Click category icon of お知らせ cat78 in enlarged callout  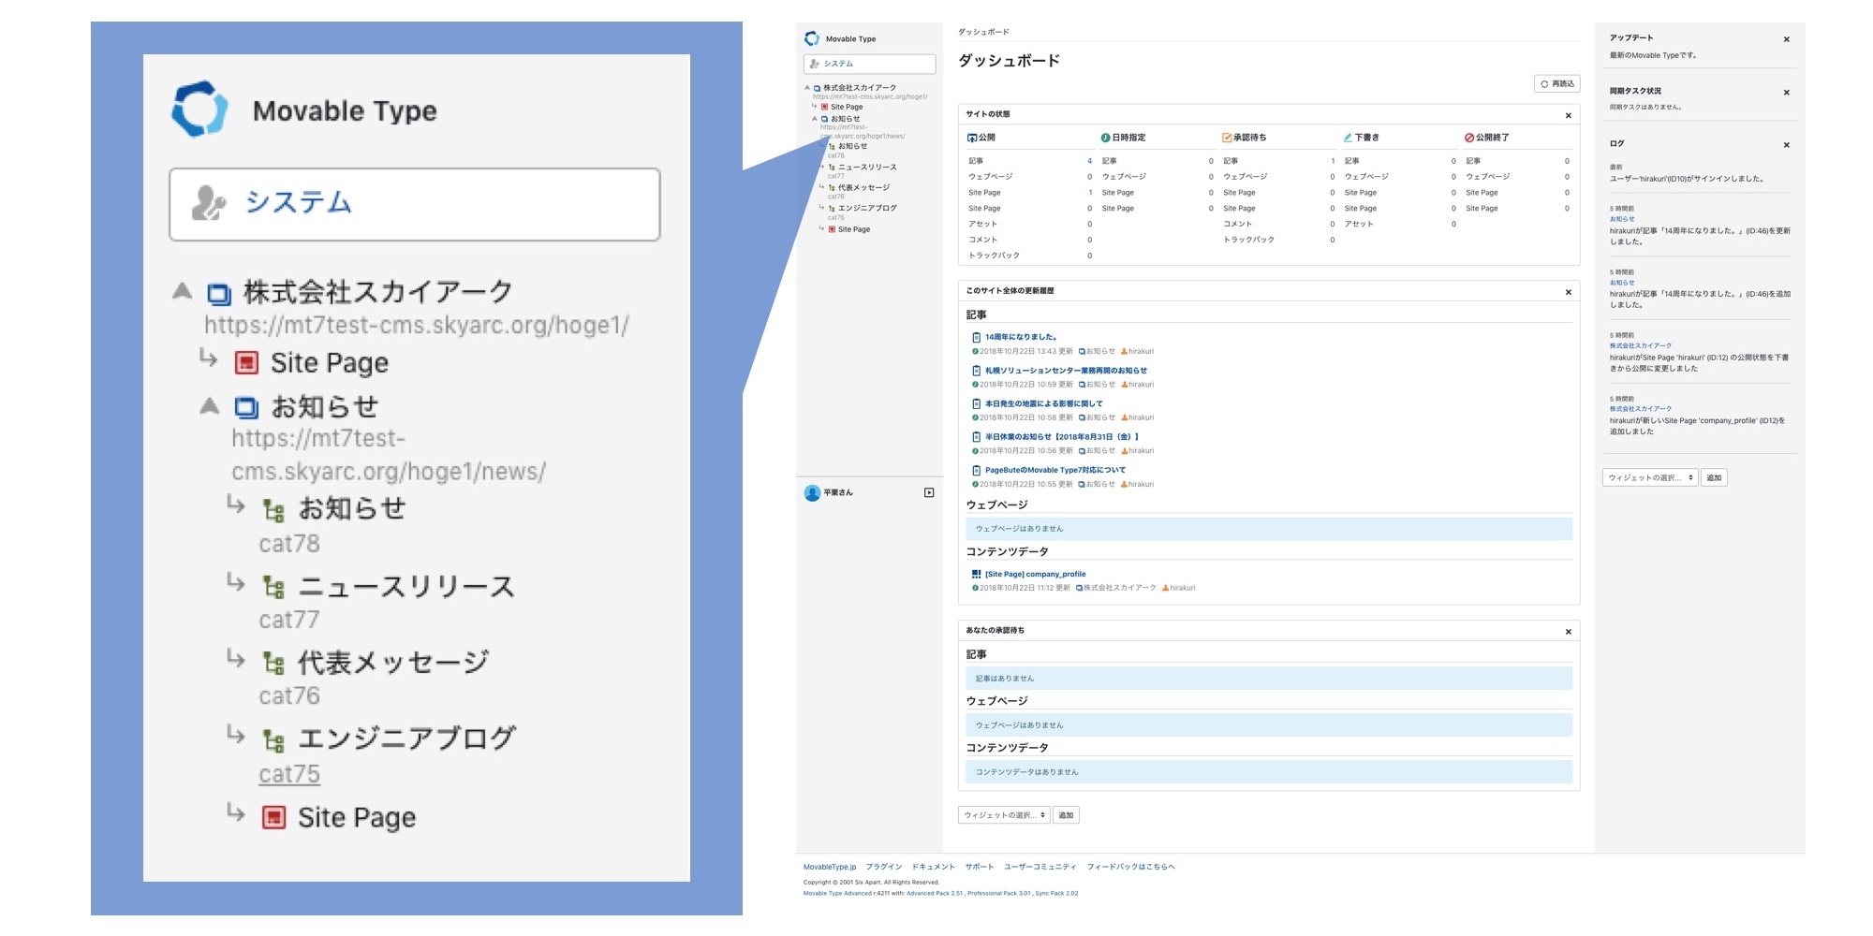pyautogui.click(x=273, y=510)
